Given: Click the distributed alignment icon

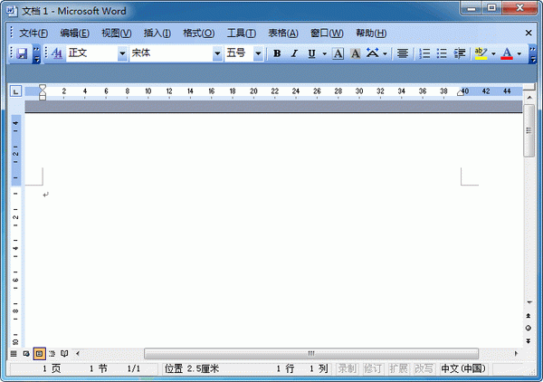Looking at the screenshot, I should point(403,53).
